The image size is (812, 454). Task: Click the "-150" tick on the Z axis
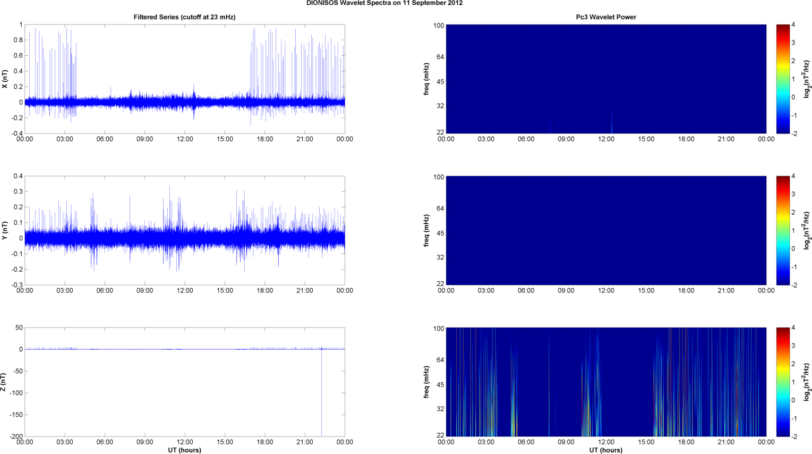[16, 415]
